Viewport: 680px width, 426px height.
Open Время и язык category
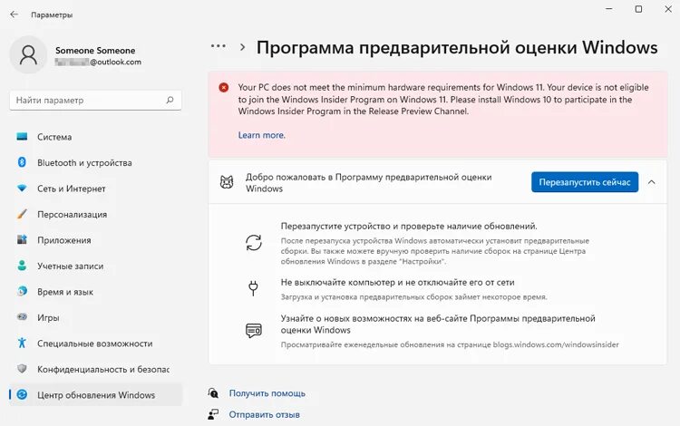pyautogui.click(x=96, y=292)
